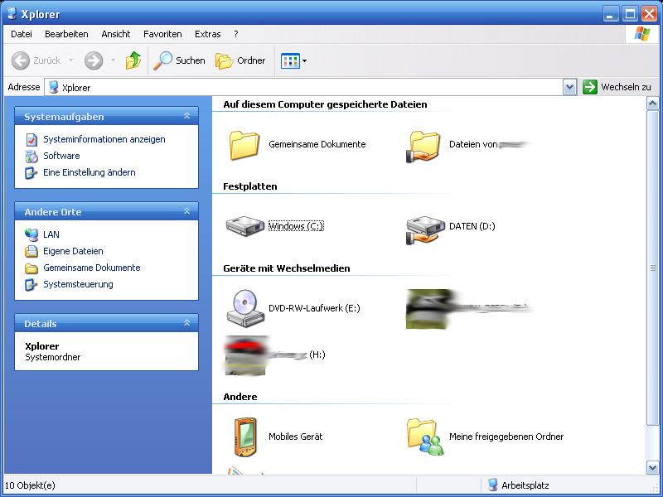The width and height of the screenshot is (663, 497).
Task: Click the Mobiles Gerät label
Action: (x=296, y=437)
